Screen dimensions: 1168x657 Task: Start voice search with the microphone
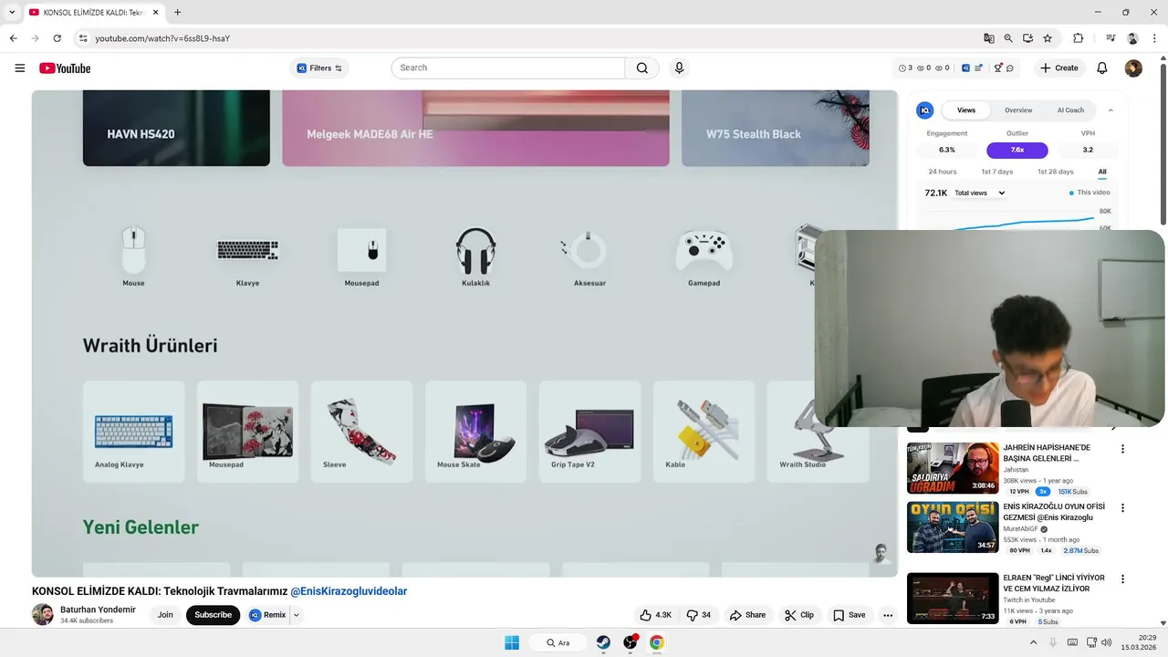679,68
